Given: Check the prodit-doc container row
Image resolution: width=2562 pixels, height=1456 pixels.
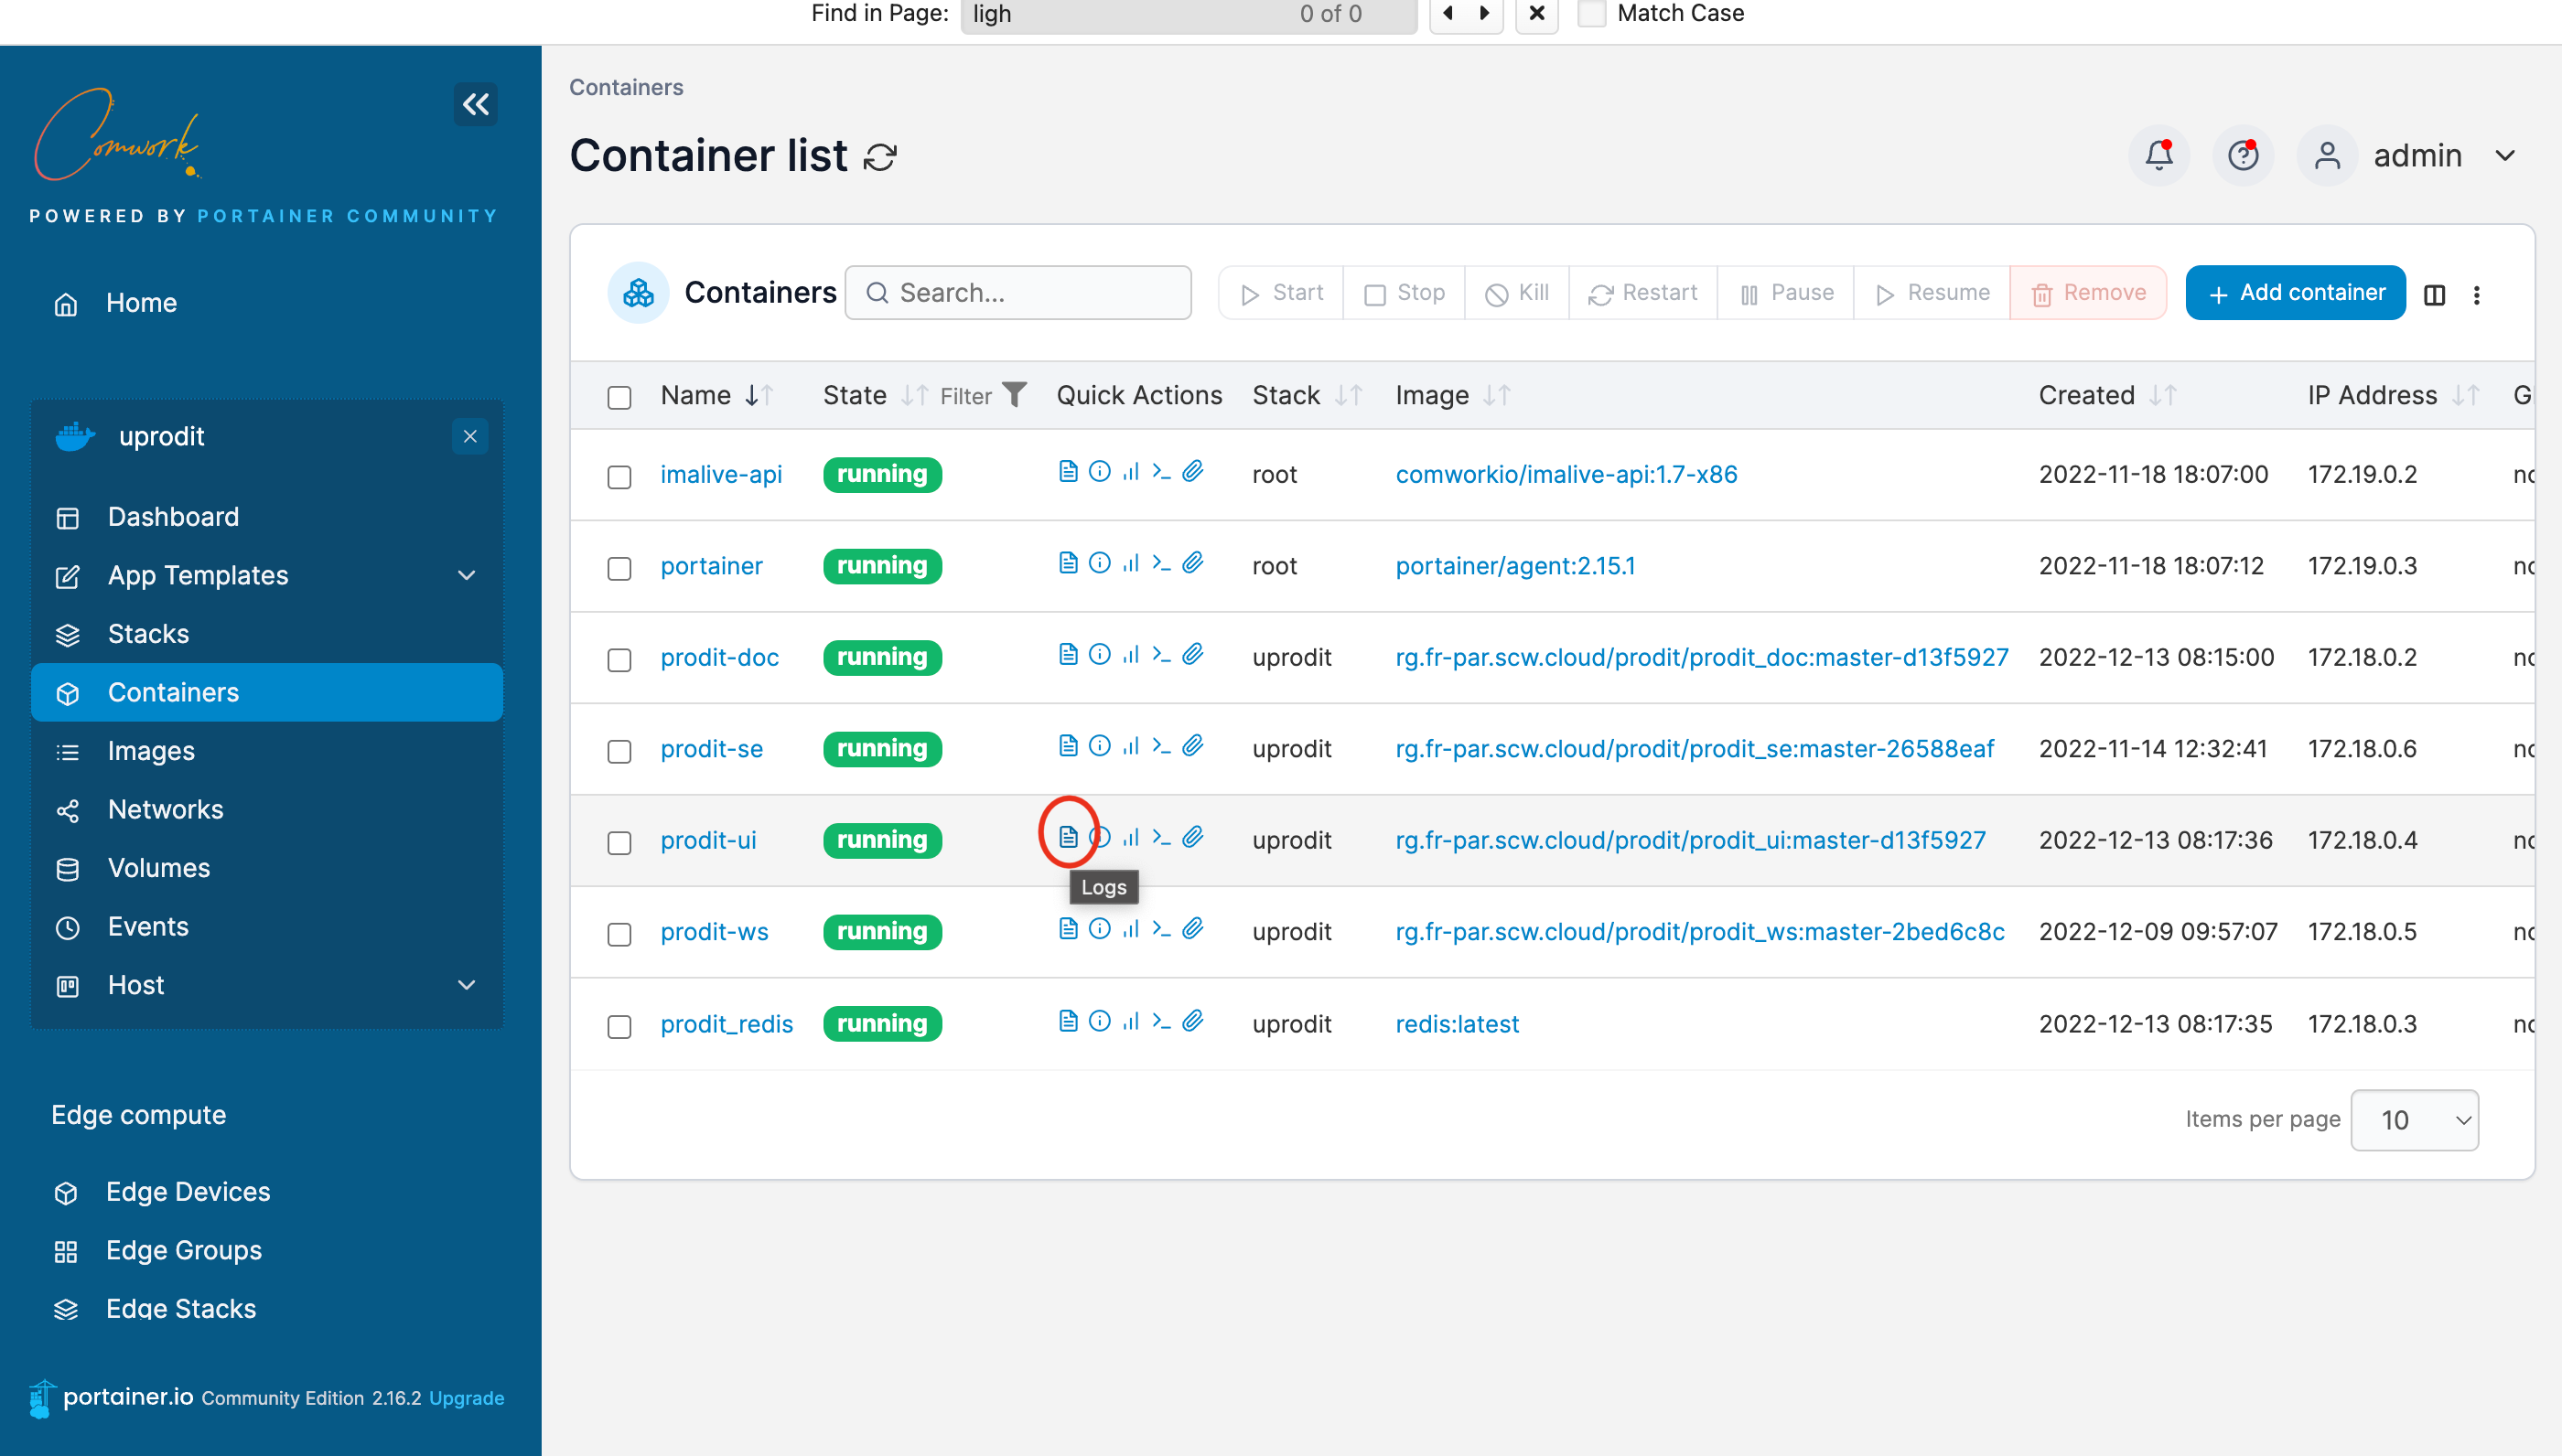Looking at the screenshot, I should [619, 660].
